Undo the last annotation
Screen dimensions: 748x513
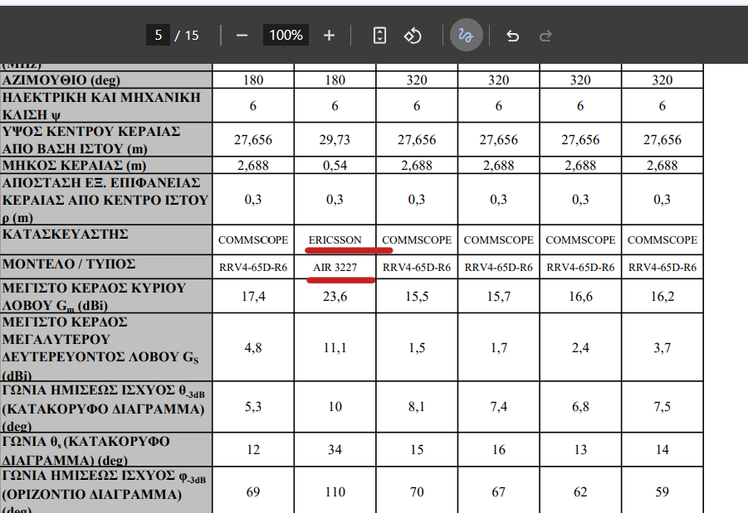[x=512, y=36]
